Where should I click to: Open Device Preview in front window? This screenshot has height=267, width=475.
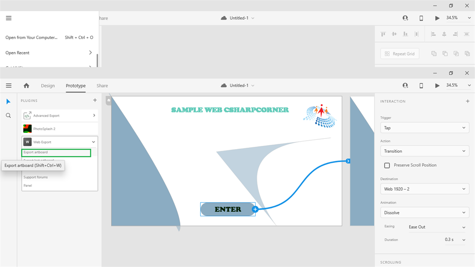coord(421,85)
